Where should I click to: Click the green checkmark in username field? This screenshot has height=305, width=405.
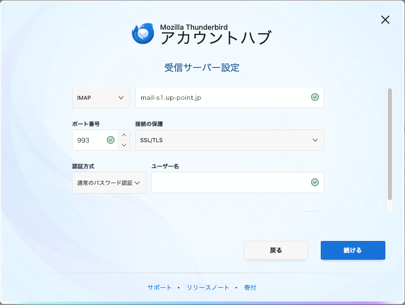coord(315,182)
